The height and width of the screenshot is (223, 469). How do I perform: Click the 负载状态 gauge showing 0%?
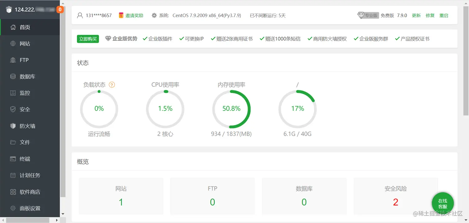click(99, 109)
